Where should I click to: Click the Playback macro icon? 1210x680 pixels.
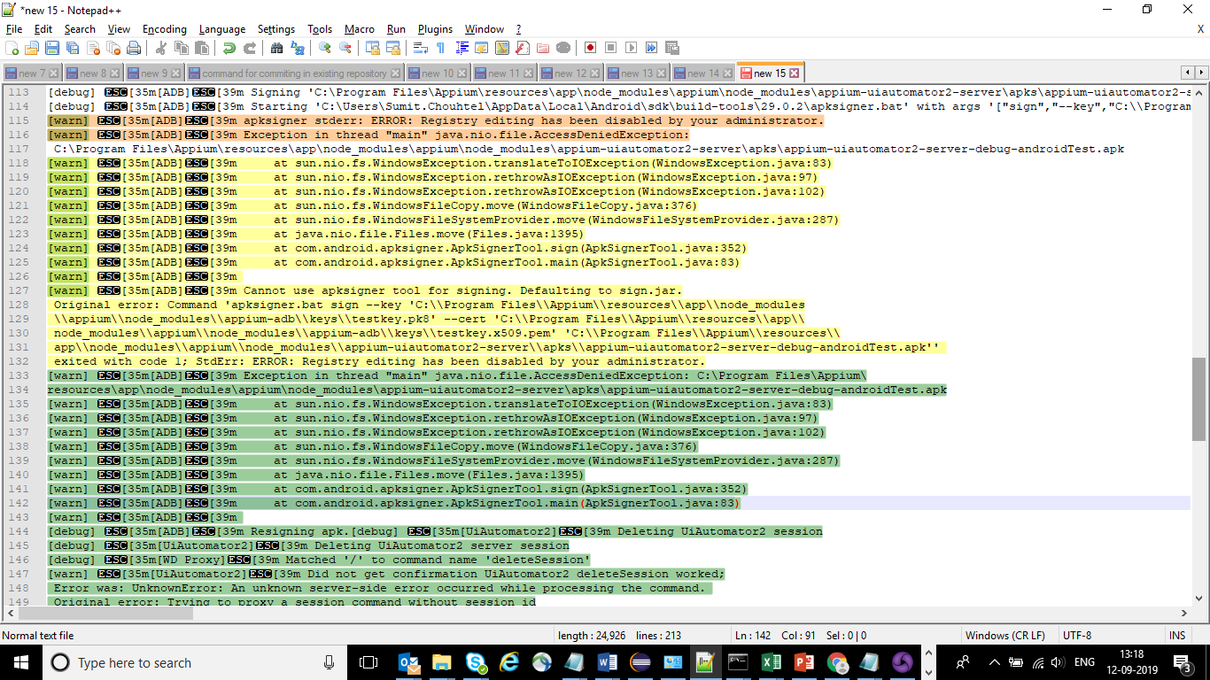pos(632,48)
